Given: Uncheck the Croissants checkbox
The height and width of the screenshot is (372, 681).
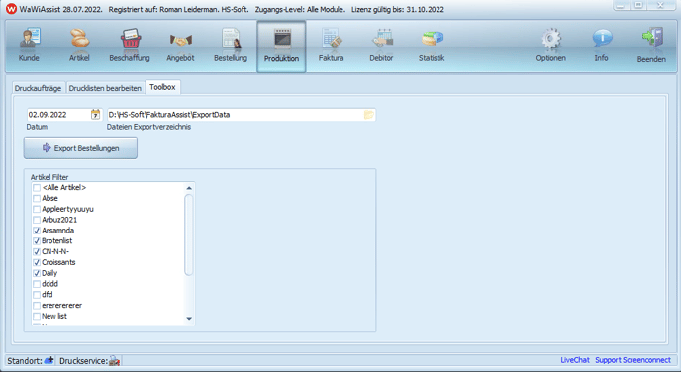Looking at the screenshot, I should click(37, 262).
